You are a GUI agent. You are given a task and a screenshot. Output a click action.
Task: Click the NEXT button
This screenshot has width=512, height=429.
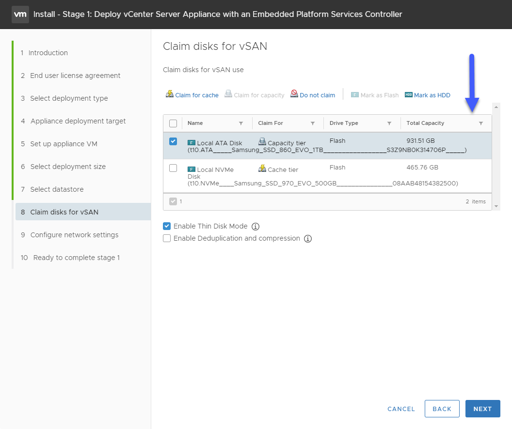tap(482, 409)
